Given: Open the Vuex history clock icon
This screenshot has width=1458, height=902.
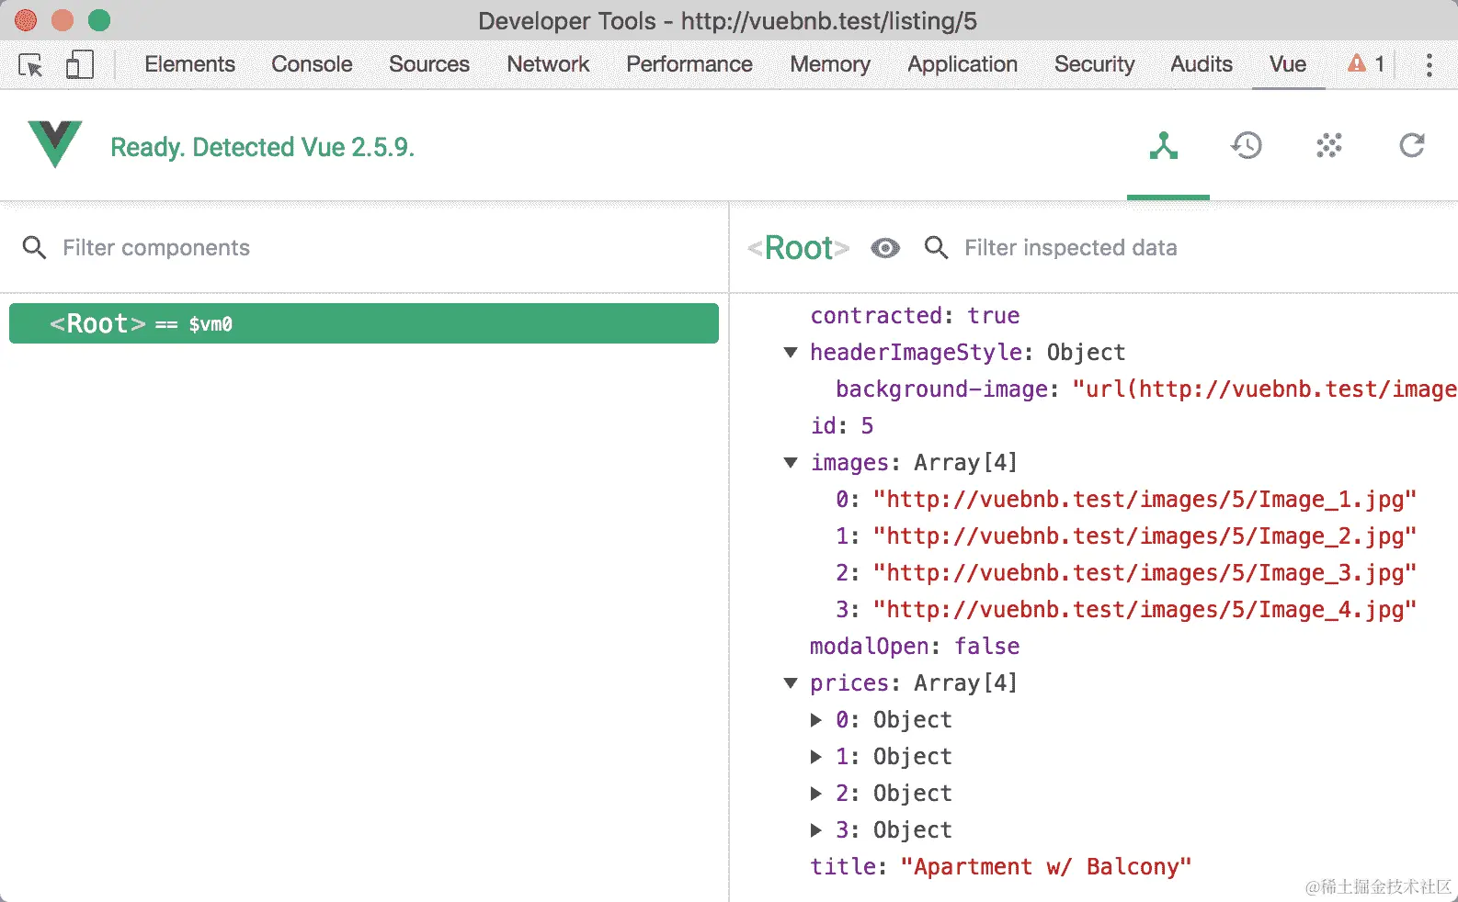Looking at the screenshot, I should (1247, 145).
